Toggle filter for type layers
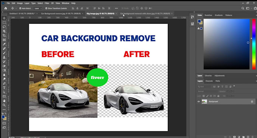Screen dimensions: 257x138 (x=222, y=86)
